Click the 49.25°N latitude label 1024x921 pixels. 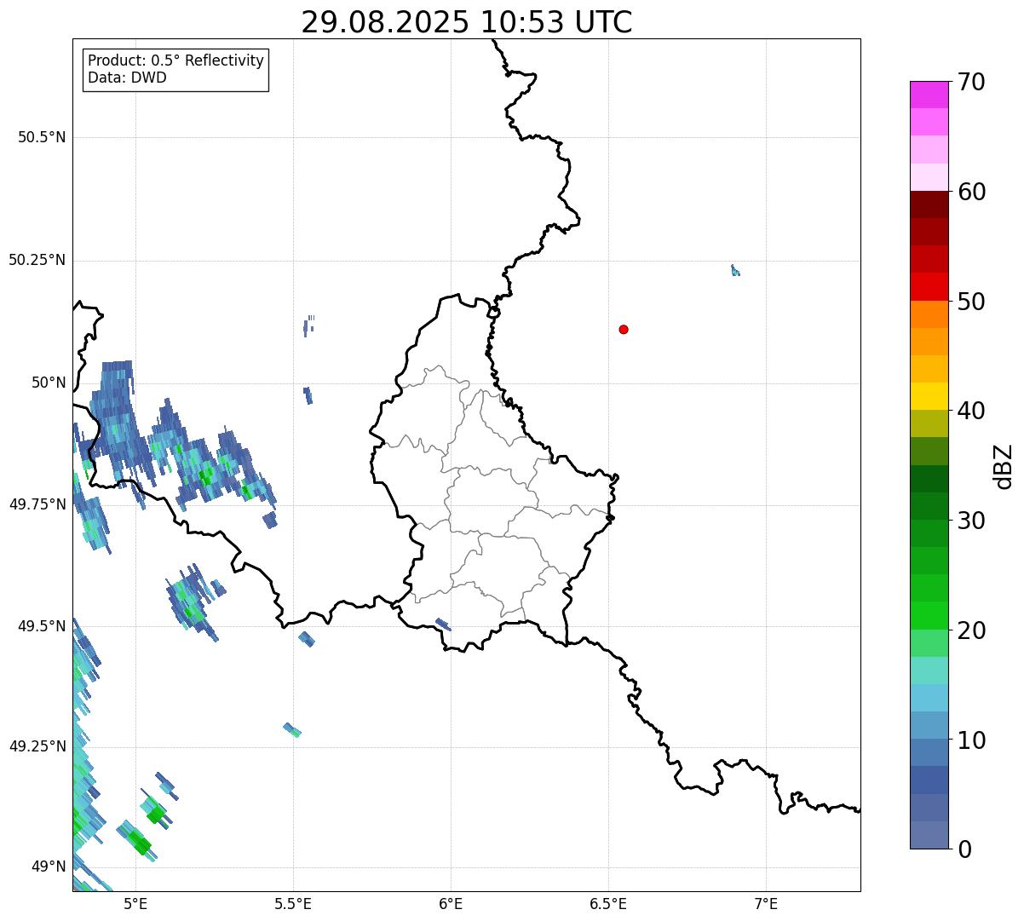coord(37,746)
